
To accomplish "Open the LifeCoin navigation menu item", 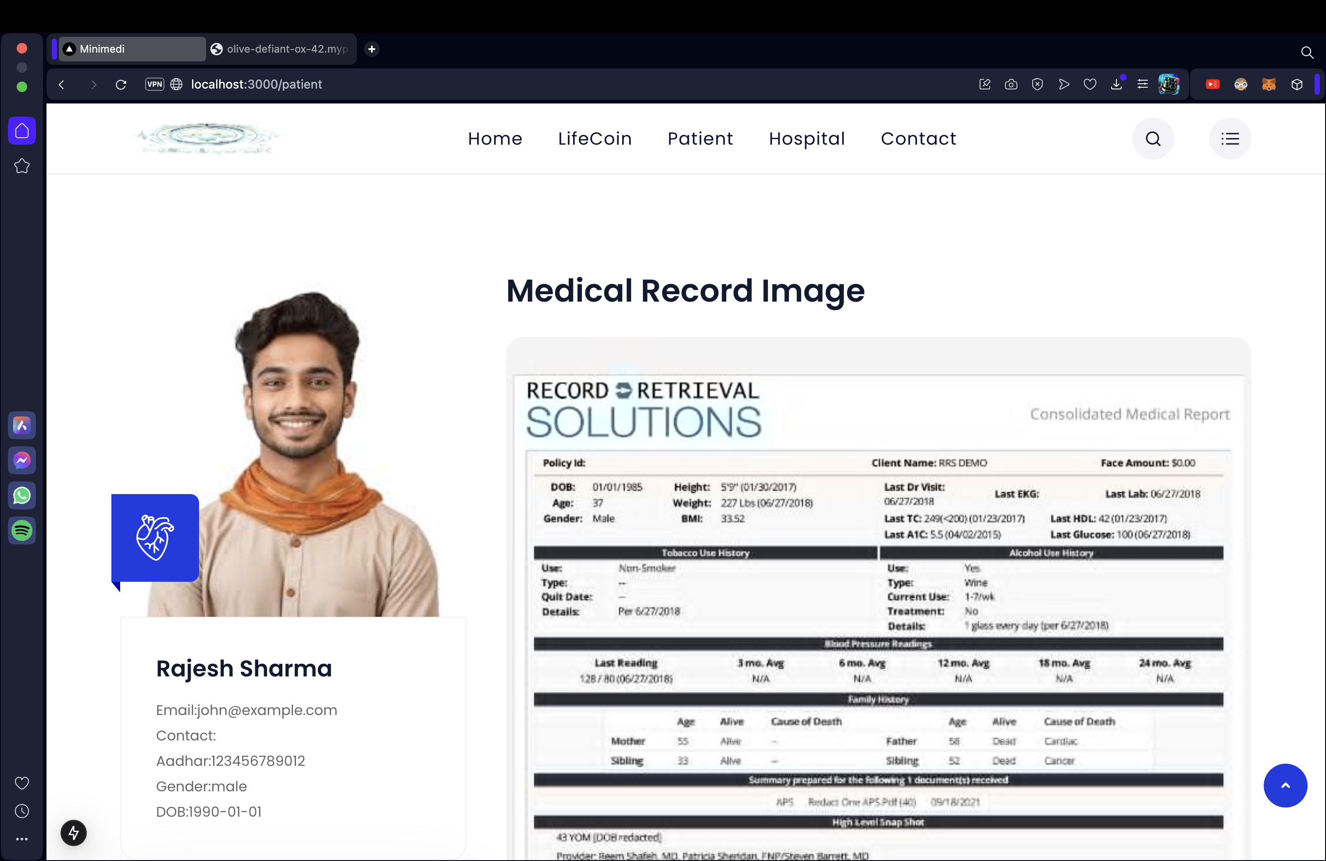I will click(x=595, y=139).
